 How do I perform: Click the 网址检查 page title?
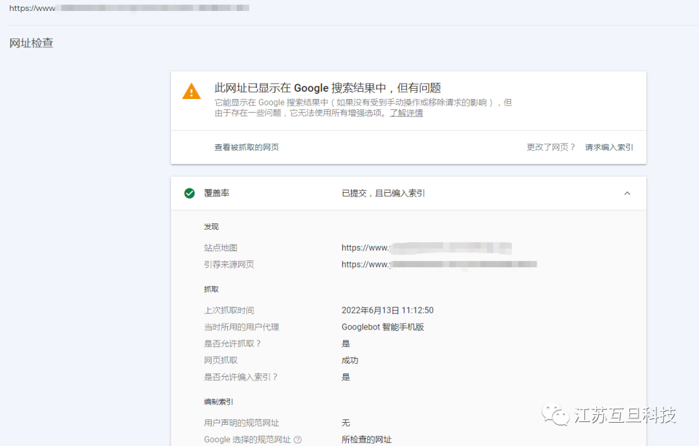(31, 43)
